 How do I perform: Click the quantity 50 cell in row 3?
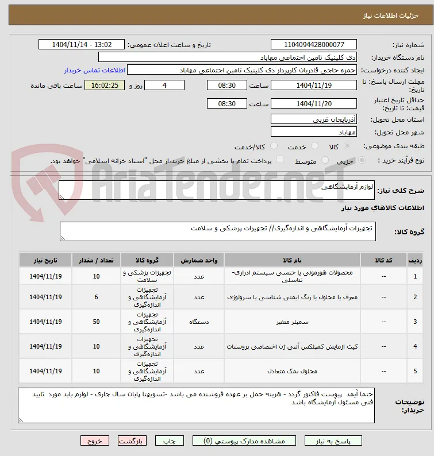[97, 322]
